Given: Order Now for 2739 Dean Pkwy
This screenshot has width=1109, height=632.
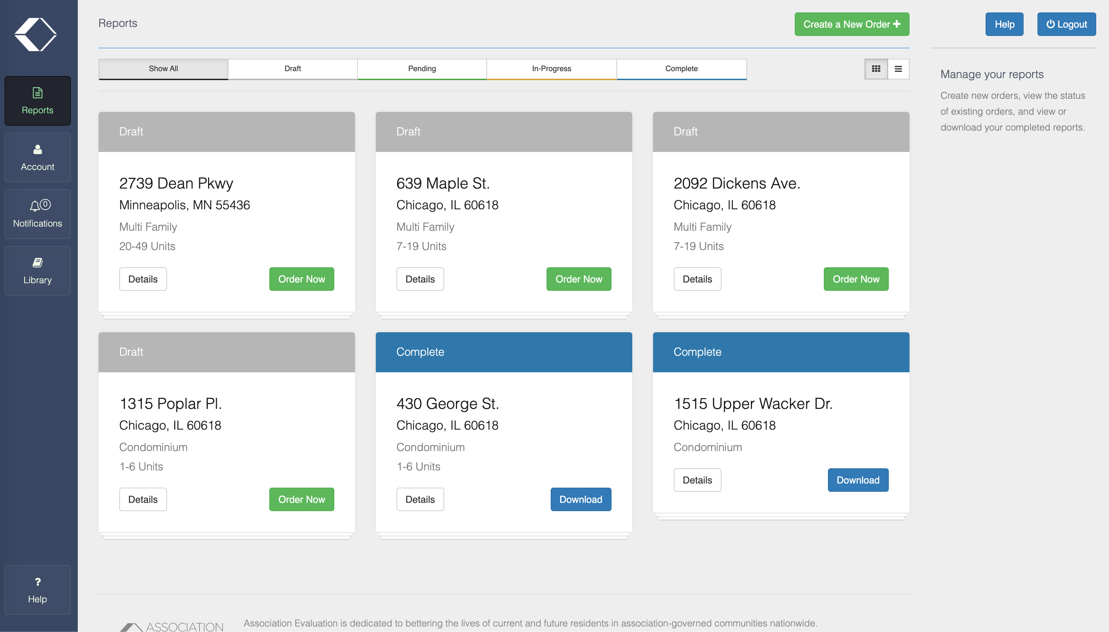Looking at the screenshot, I should coord(301,279).
